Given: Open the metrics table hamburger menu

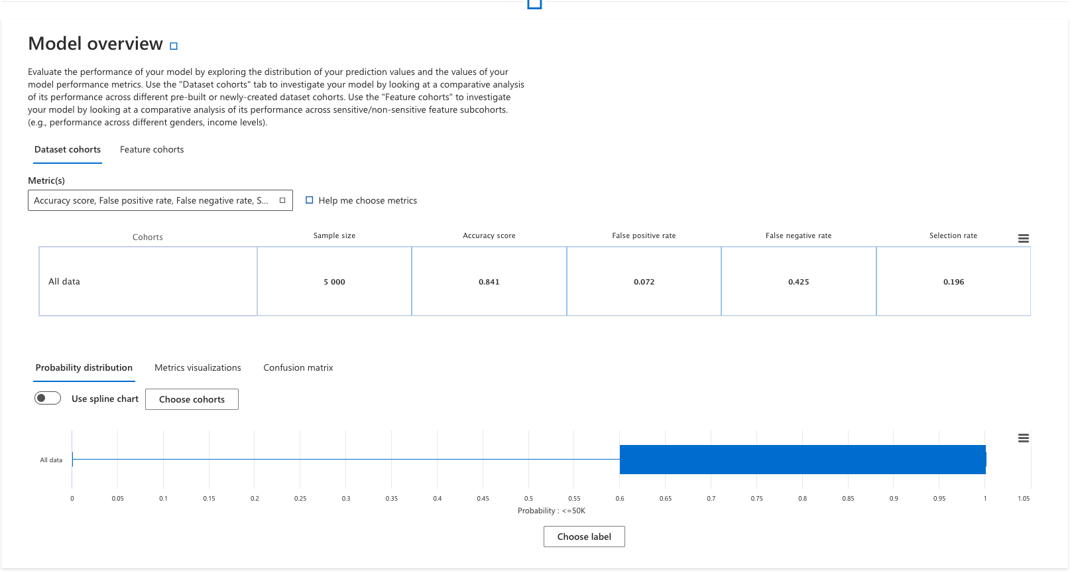Looking at the screenshot, I should [x=1023, y=239].
